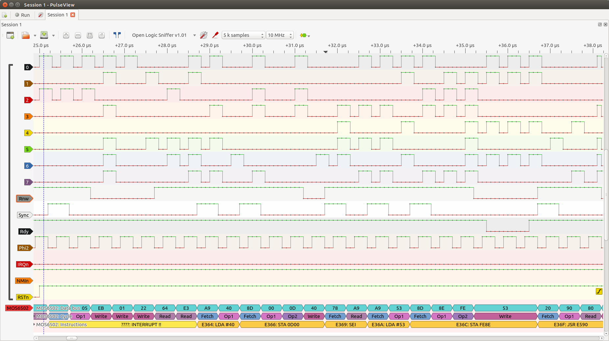Screen dimensions: 609x341
Task: Click the zoom one-to-one icon
Action: [102, 35]
